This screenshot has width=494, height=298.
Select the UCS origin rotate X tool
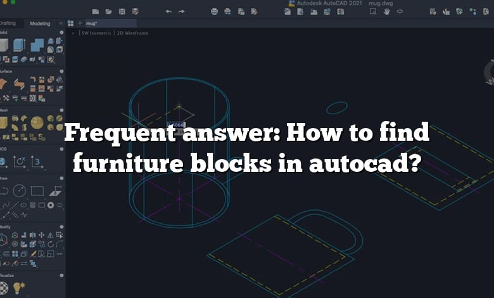19,162
